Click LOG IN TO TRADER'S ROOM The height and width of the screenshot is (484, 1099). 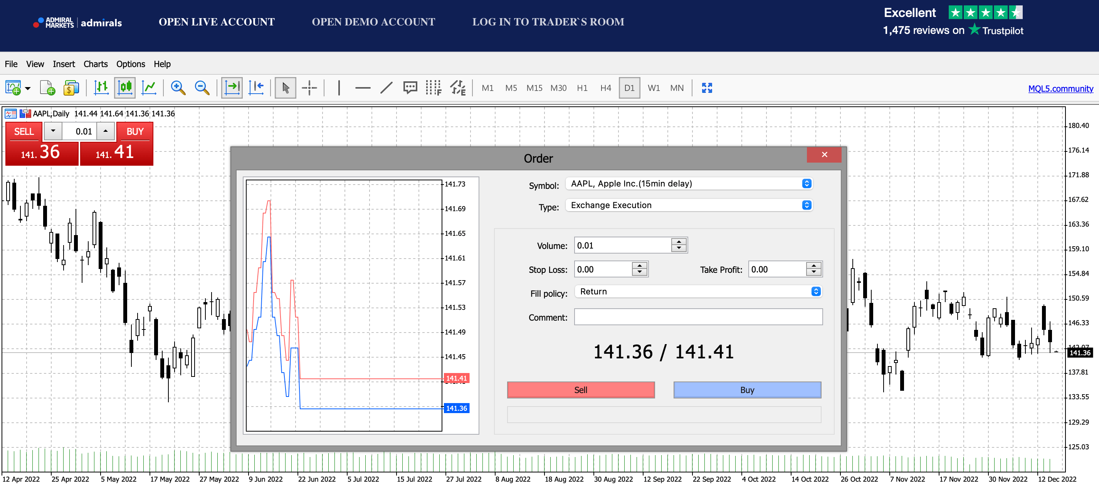click(x=548, y=22)
